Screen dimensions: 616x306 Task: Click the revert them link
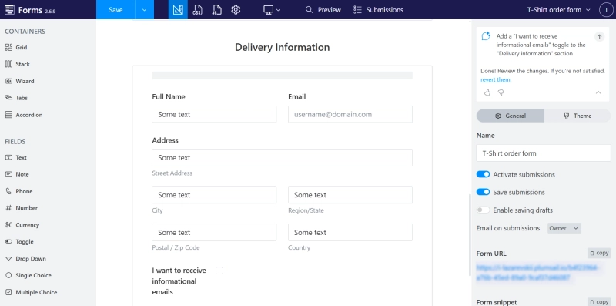click(495, 79)
